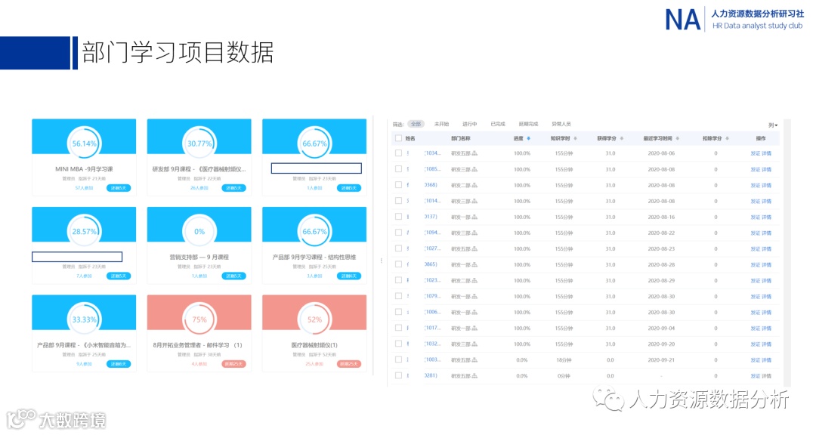The height and width of the screenshot is (435, 816).
Task: Click org-chart icon in row 1027 研发五部
Action: pos(474,248)
